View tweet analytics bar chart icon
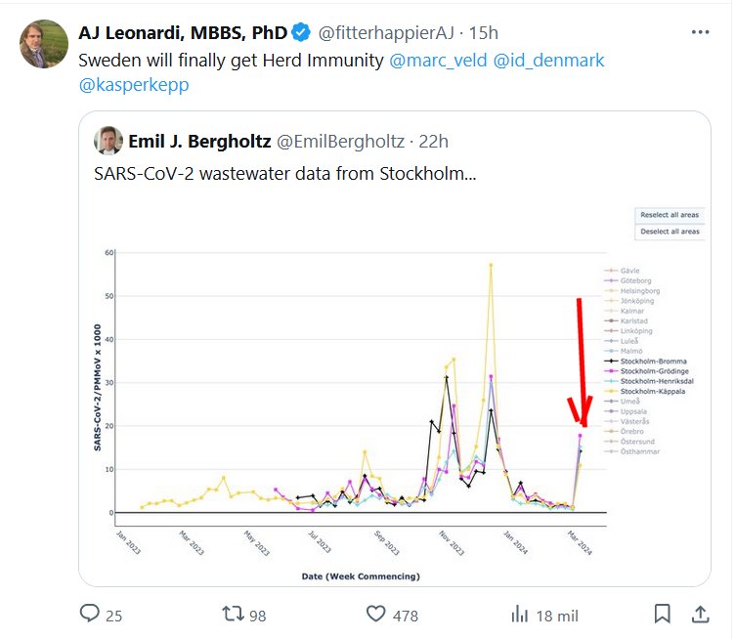The image size is (735, 639). [x=520, y=615]
